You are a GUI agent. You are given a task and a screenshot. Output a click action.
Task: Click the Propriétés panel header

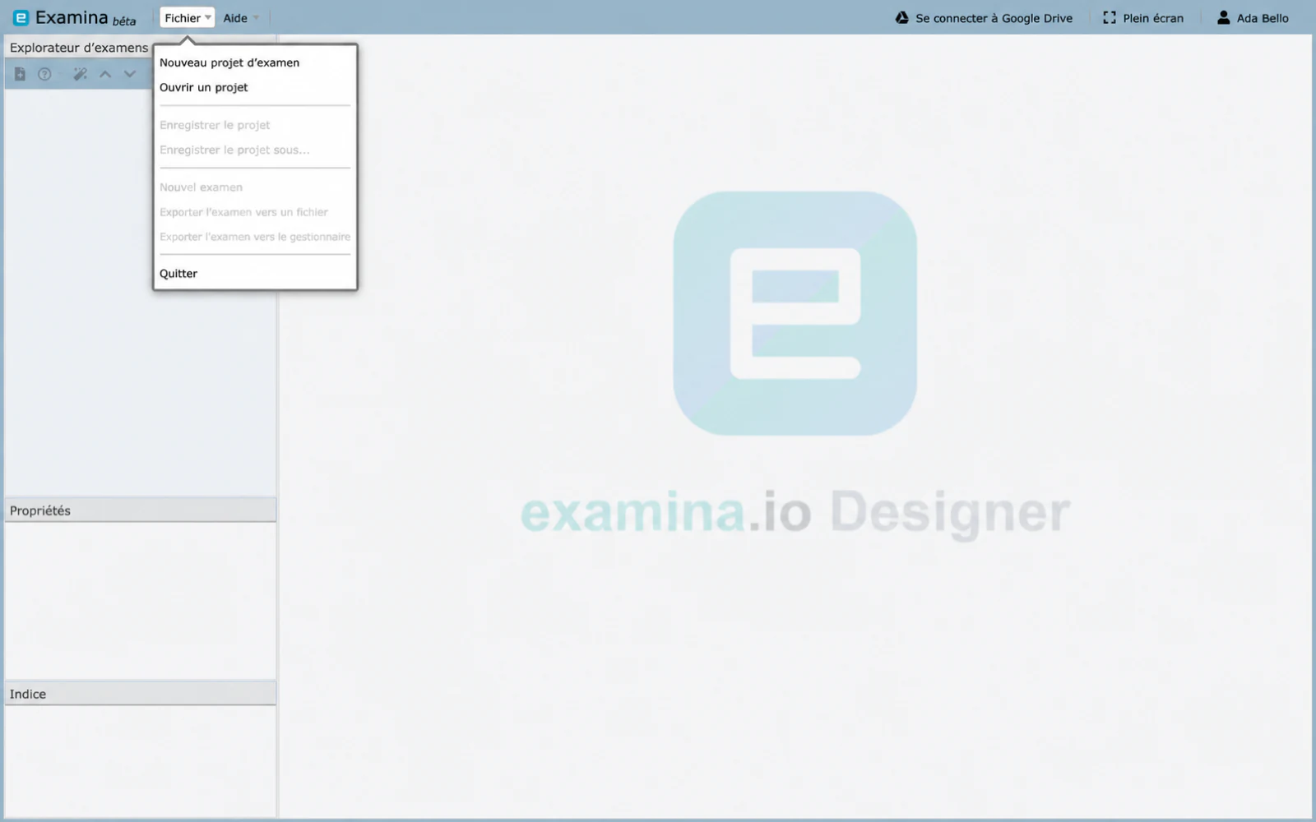[141, 510]
